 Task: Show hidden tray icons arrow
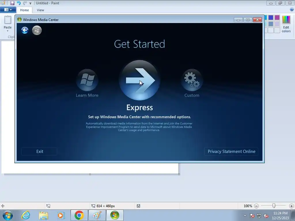coord(245,216)
